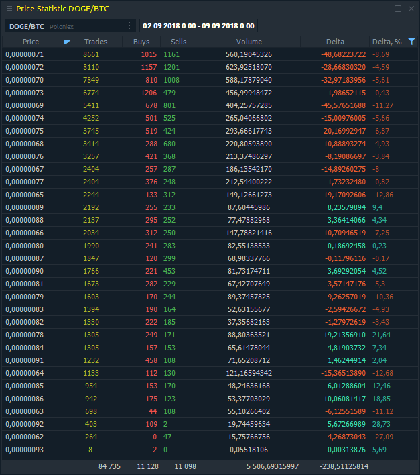420x475 pixels.
Task: Sort by the Sells column header
Action: tap(179, 42)
